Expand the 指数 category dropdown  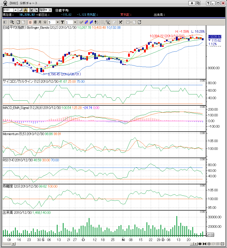(50, 10)
